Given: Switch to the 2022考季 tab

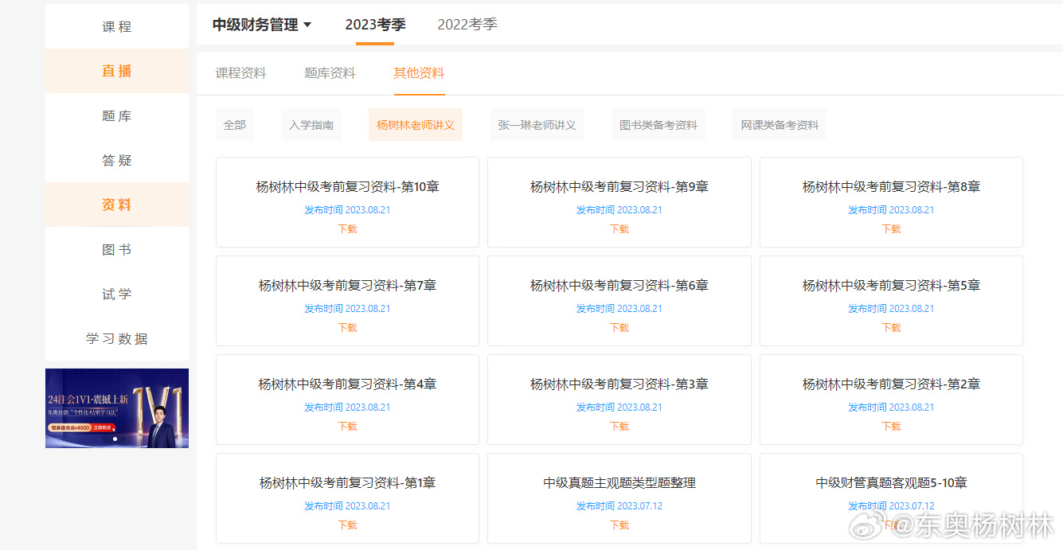Looking at the screenshot, I should (467, 25).
